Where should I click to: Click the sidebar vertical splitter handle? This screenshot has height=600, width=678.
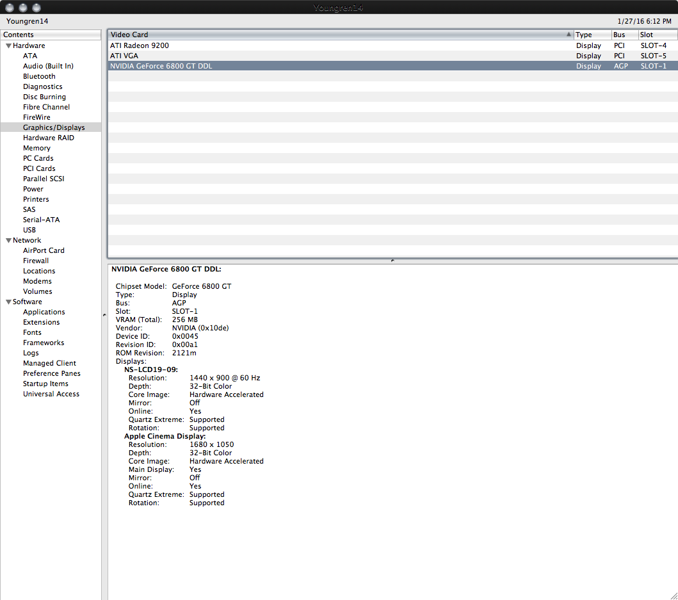click(104, 315)
